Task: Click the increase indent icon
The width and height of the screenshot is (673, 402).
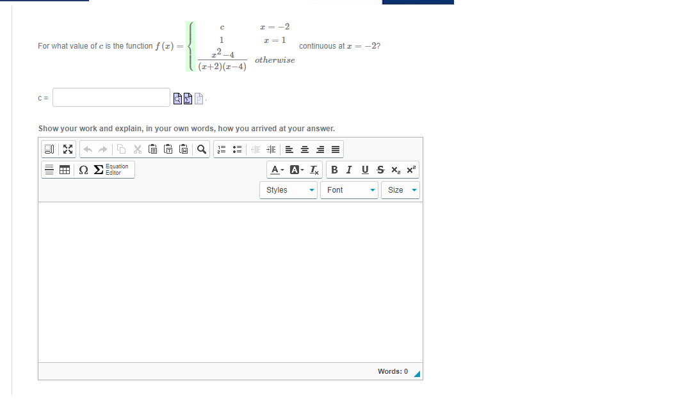Action: coord(272,149)
